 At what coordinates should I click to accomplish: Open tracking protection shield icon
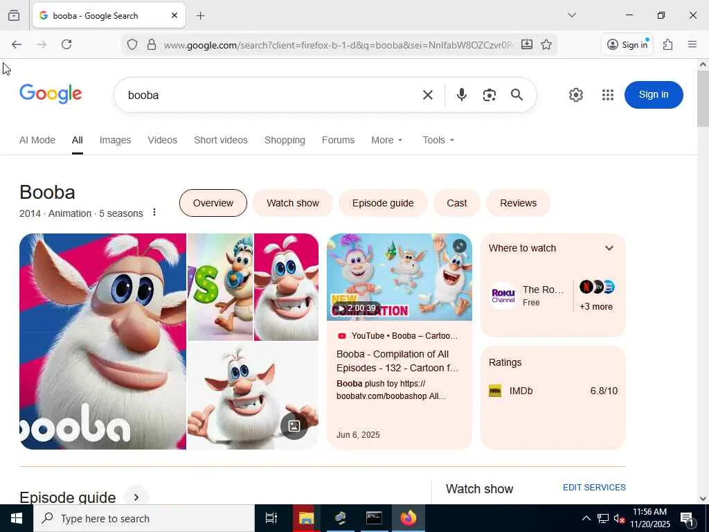(x=132, y=44)
